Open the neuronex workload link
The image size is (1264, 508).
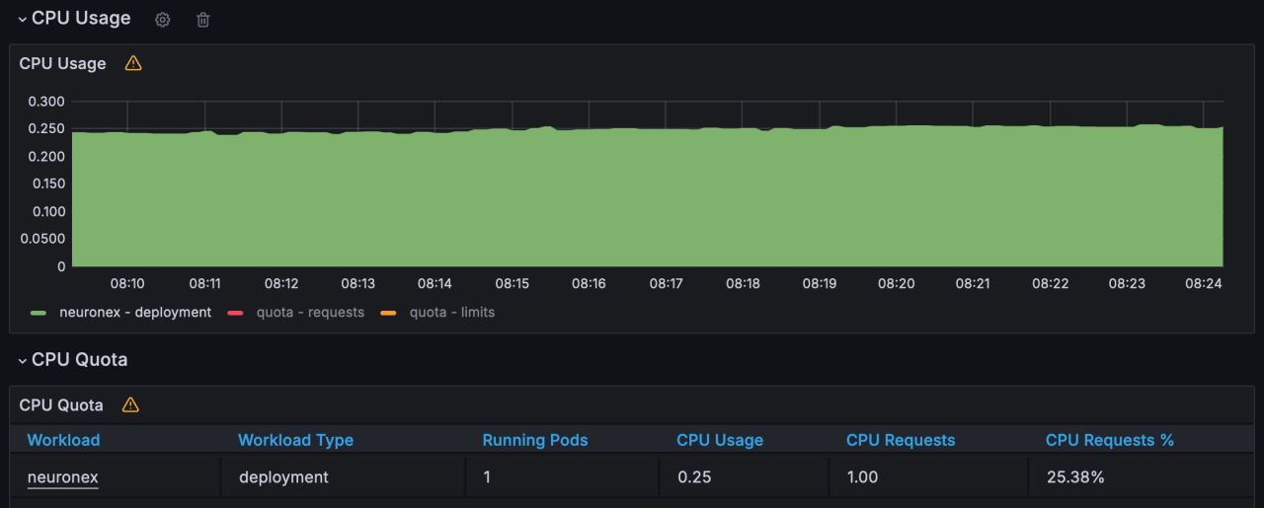[x=63, y=477]
